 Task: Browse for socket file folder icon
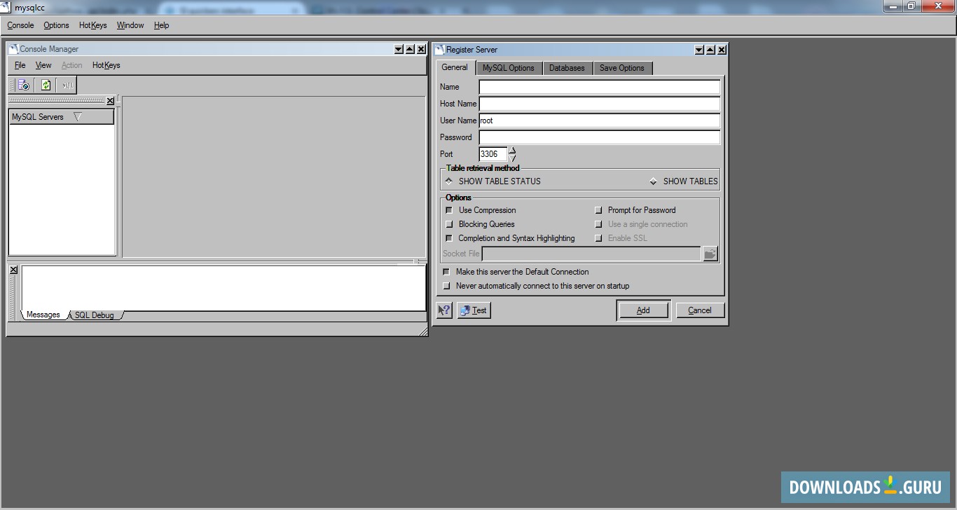(710, 254)
